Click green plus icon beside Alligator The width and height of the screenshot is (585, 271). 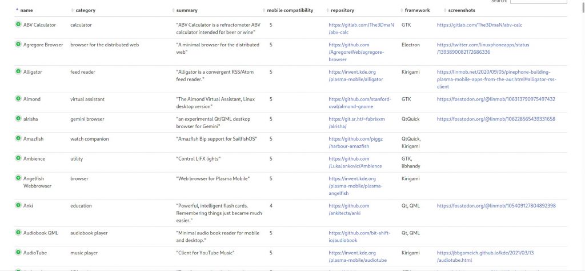(18, 72)
